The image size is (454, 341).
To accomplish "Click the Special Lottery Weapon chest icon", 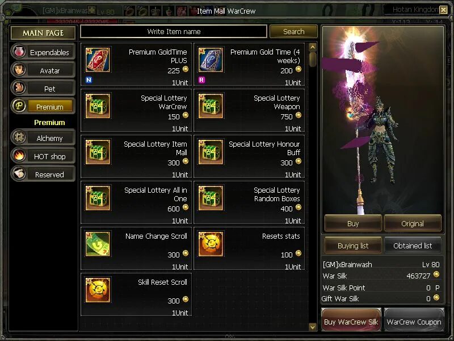I will 211,106.
